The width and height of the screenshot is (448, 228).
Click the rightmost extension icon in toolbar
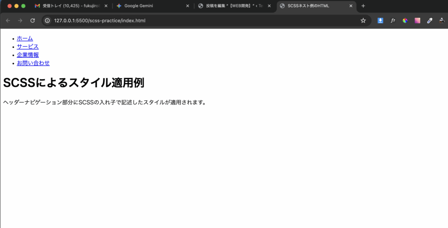coord(442,21)
